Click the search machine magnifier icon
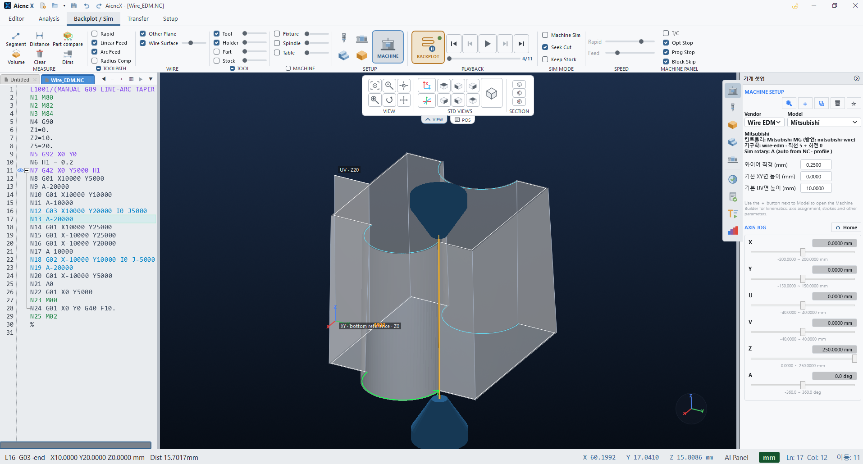Viewport: 863px width, 464px height. pyautogui.click(x=789, y=103)
